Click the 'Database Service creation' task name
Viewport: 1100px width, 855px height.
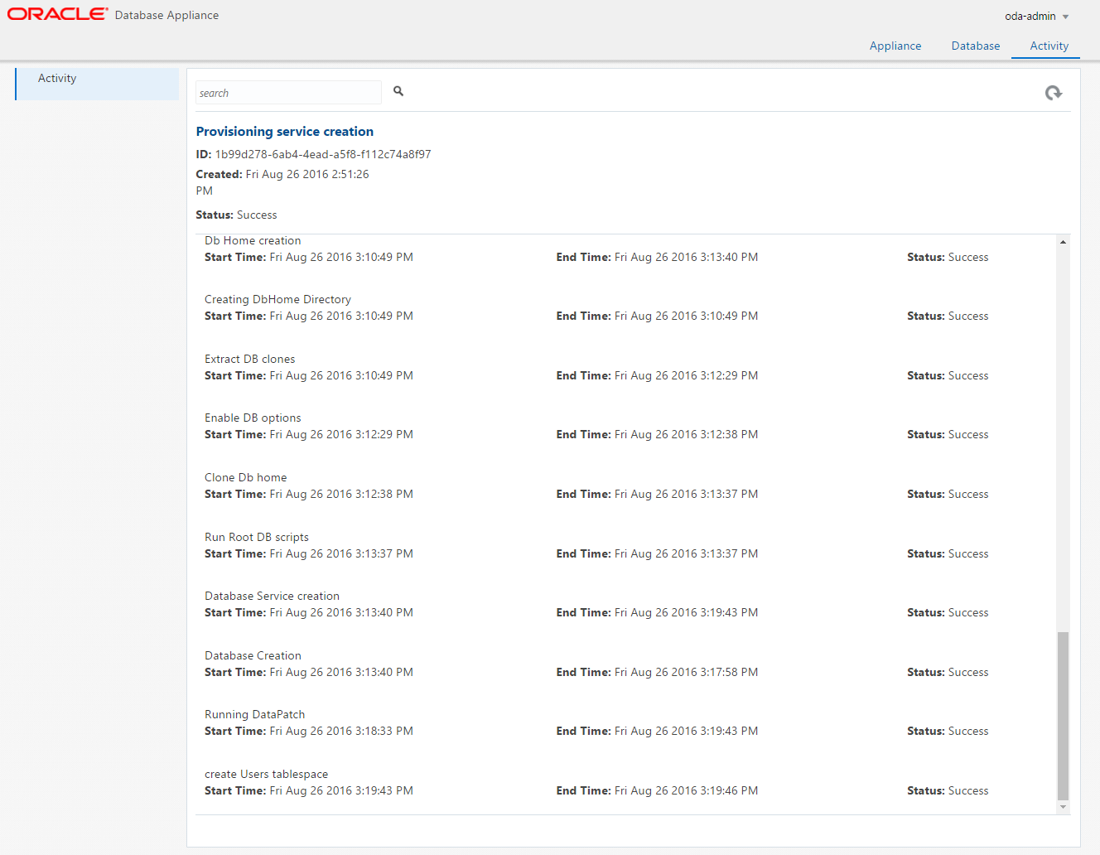tap(272, 596)
